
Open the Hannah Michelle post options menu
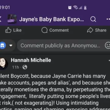tap(109, 61)
